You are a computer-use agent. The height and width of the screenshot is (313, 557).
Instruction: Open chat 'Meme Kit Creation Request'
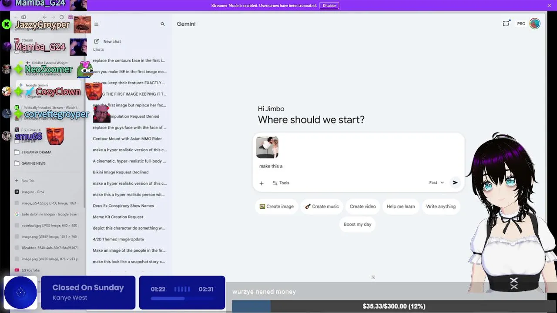click(x=118, y=217)
